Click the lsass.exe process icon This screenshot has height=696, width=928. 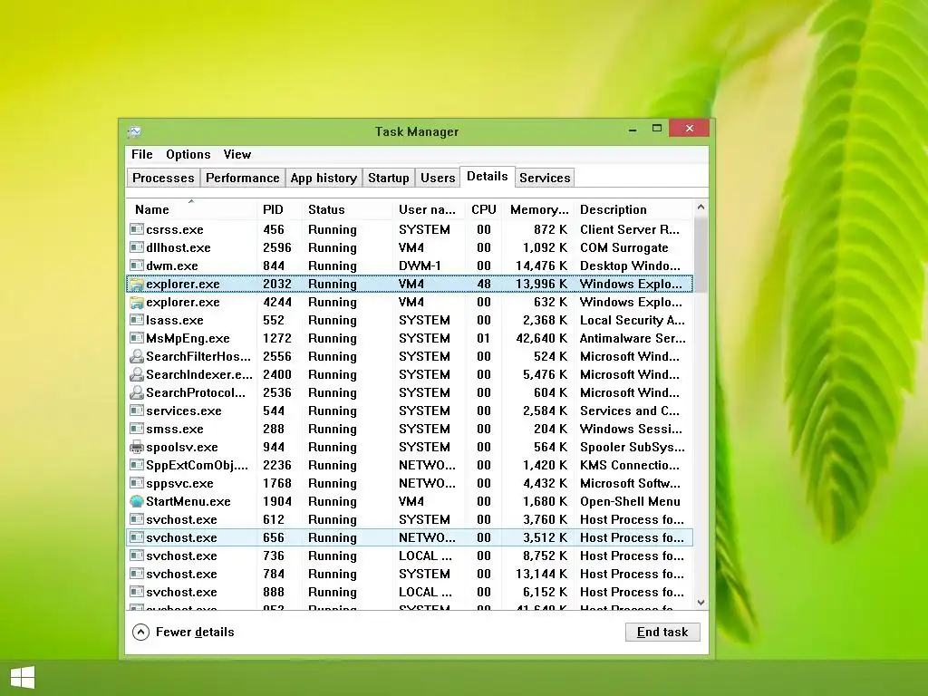[137, 320]
